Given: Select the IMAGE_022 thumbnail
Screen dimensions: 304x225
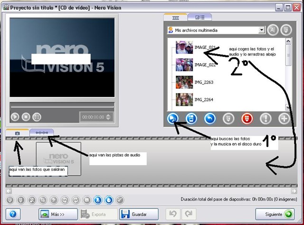Looking at the screenshot, I should coord(184,65).
